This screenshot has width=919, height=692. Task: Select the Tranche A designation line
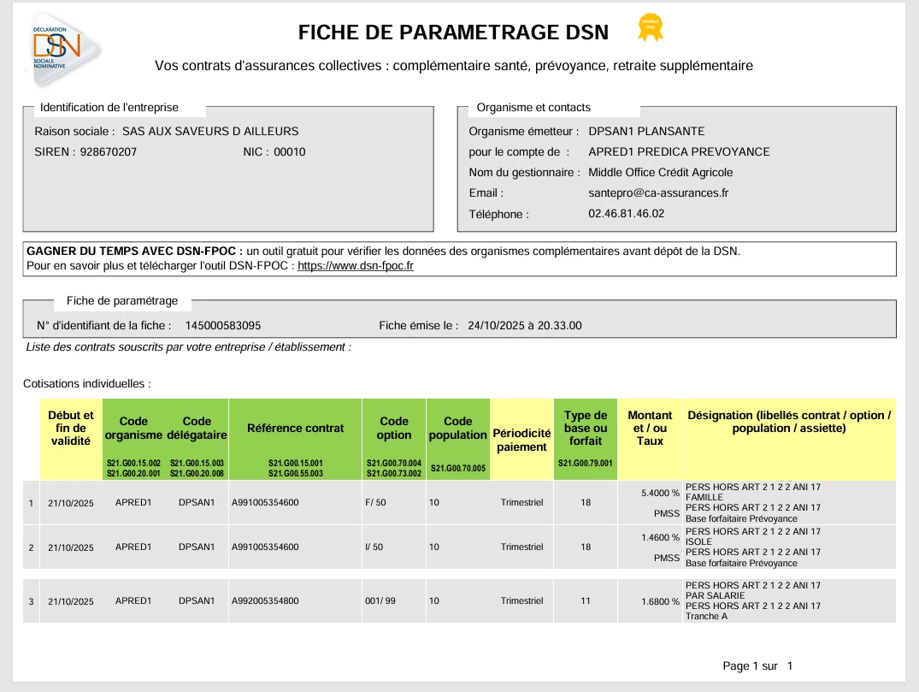click(x=706, y=617)
